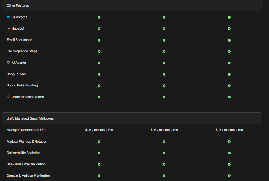Click Email Sequences checkmark in leftmost plan column
This screenshot has height=181, width=269.
click(x=99, y=40)
